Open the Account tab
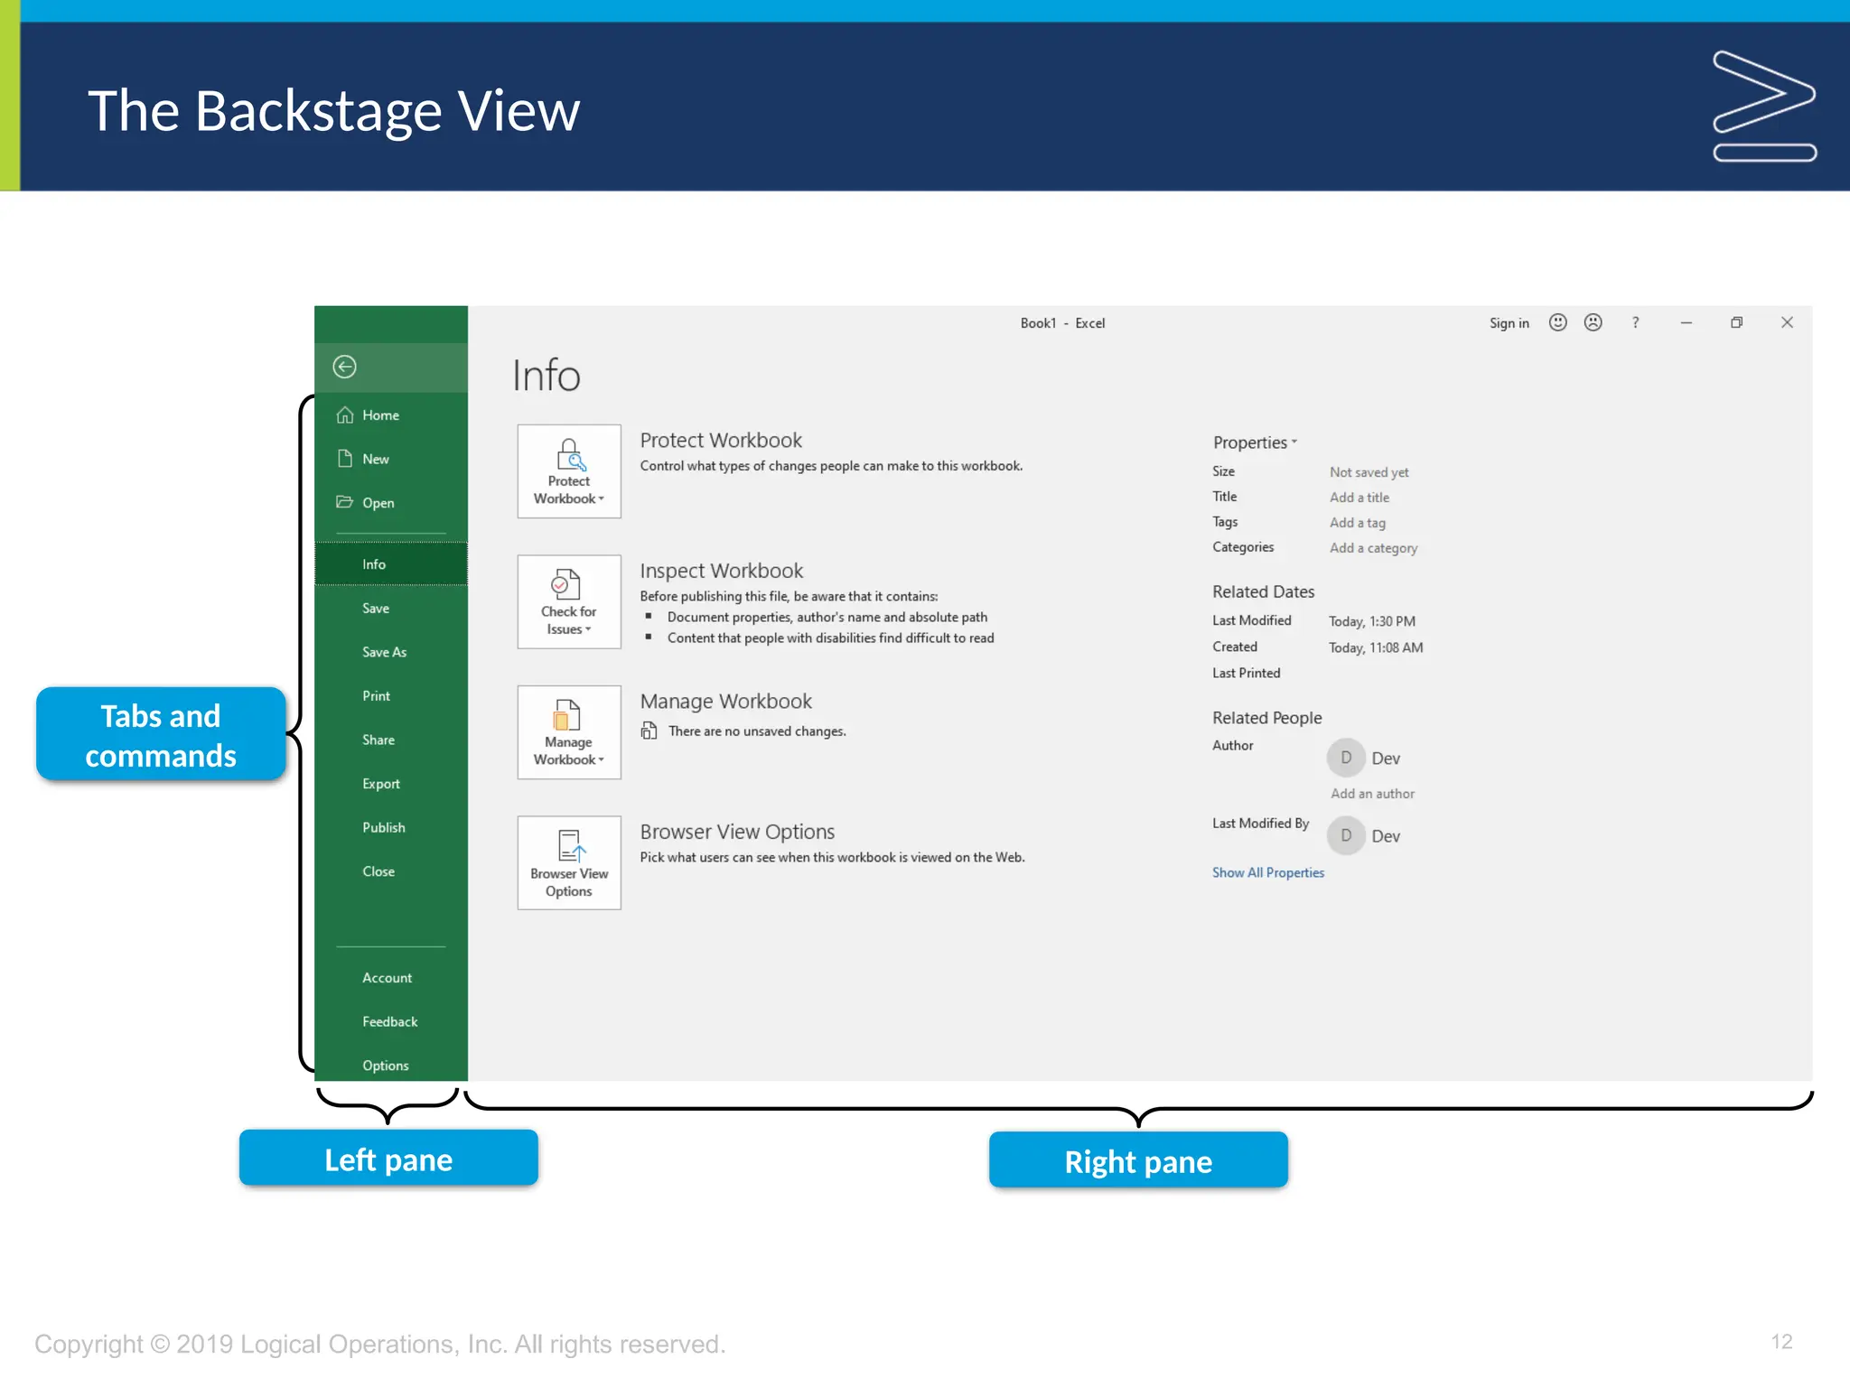This screenshot has height=1387, width=1850. pyautogui.click(x=391, y=978)
